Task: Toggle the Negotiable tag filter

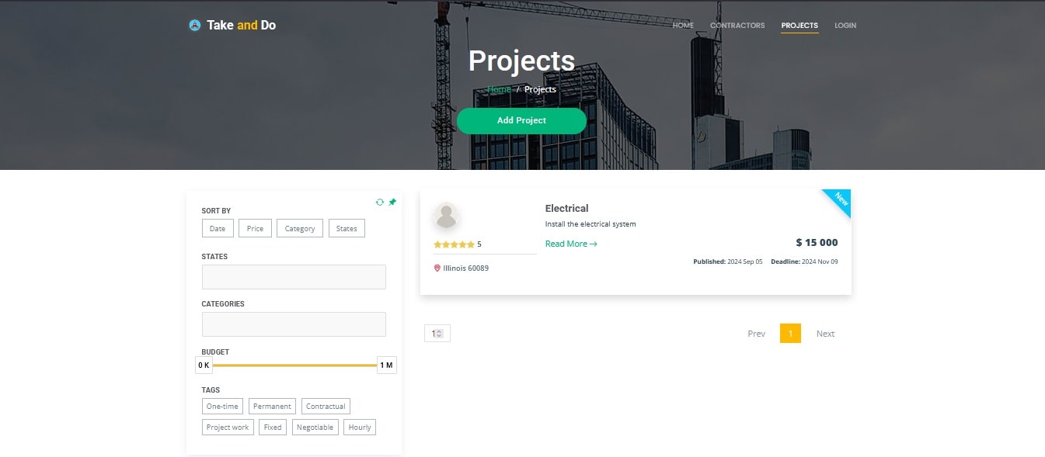Action: pos(315,427)
